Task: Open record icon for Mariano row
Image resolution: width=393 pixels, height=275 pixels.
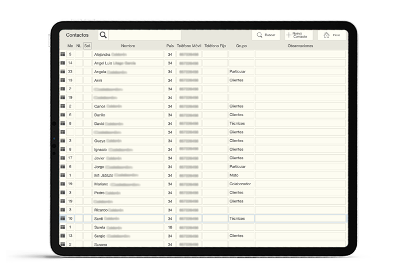Action: pyautogui.click(x=63, y=184)
